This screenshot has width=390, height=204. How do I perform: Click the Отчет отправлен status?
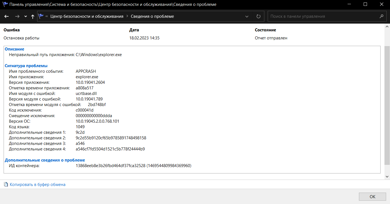click(271, 38)
